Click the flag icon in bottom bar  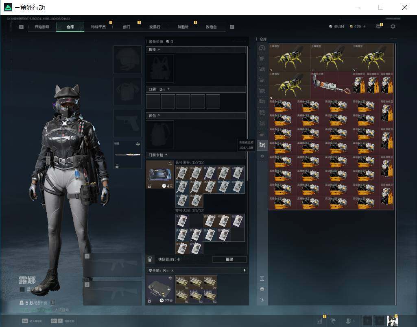click(x=334, y=321)
